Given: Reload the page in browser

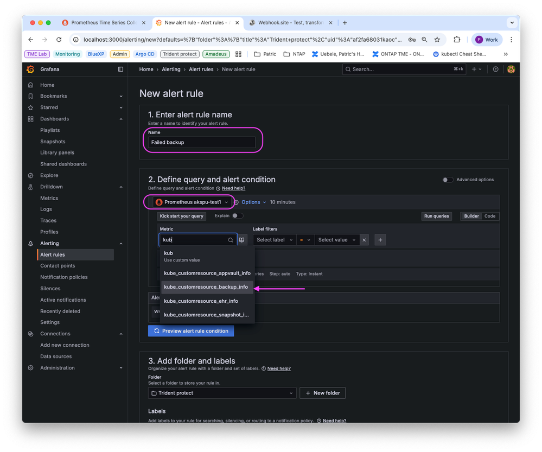Looking at the screenshot, I should 59,40.
